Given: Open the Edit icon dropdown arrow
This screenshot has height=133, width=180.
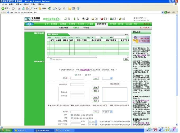Looking at the screenshot, I should click(x=67, y=8).
